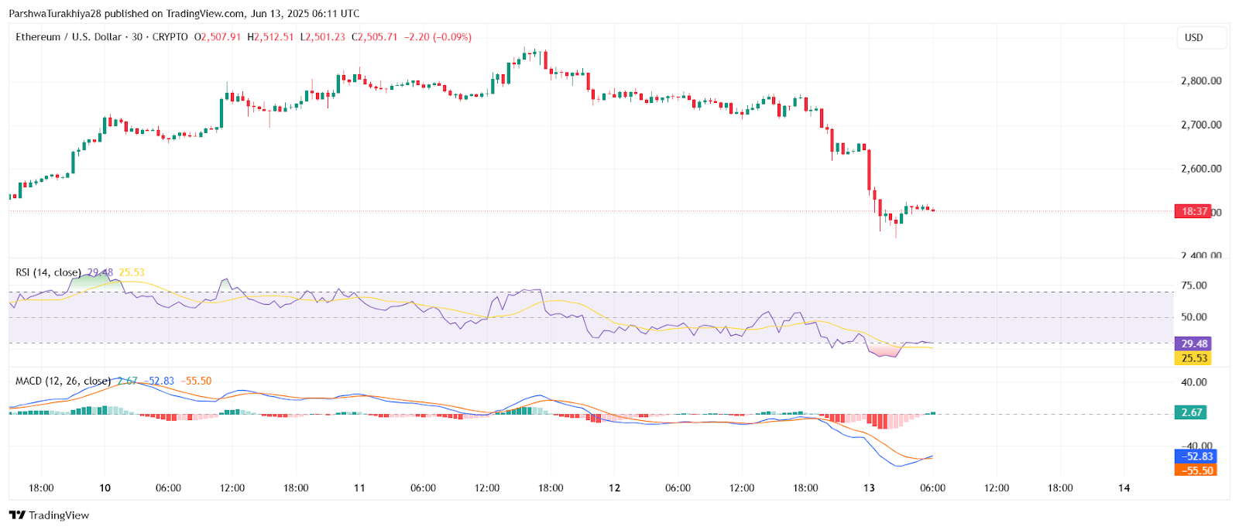Click the 75.00 RSI level label
Viewport: 1239px width, 530px height.
(x=1193, y=286)
